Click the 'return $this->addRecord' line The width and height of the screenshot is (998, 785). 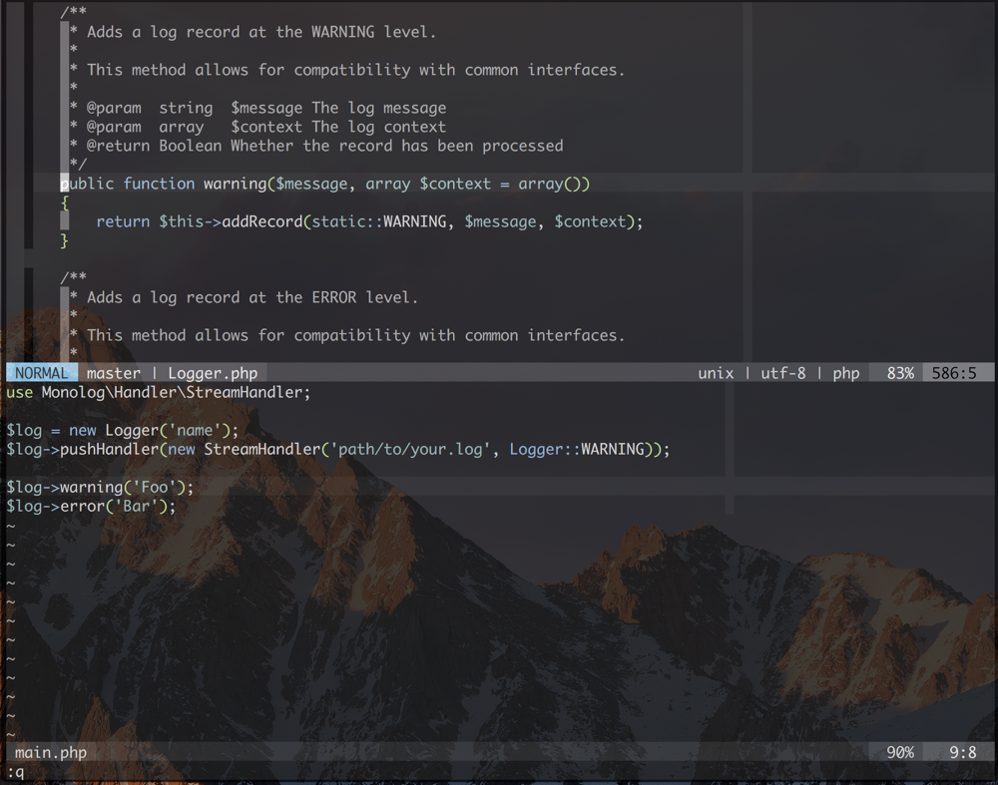coord(369,221)
